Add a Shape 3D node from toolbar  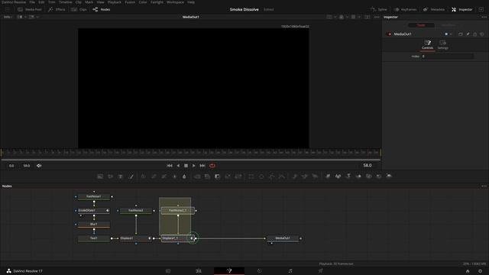338,176
